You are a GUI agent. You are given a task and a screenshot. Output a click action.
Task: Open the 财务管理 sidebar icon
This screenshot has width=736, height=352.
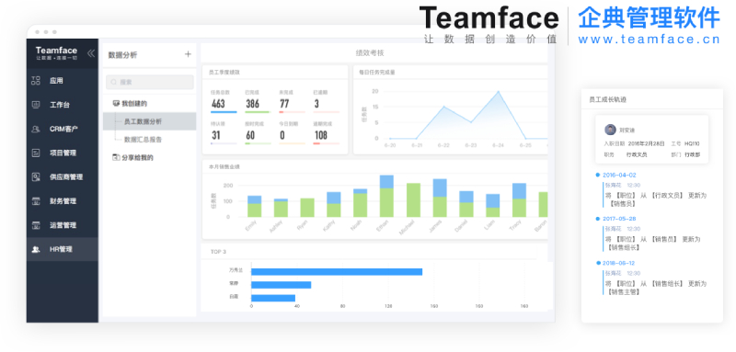tap(36, 201)
